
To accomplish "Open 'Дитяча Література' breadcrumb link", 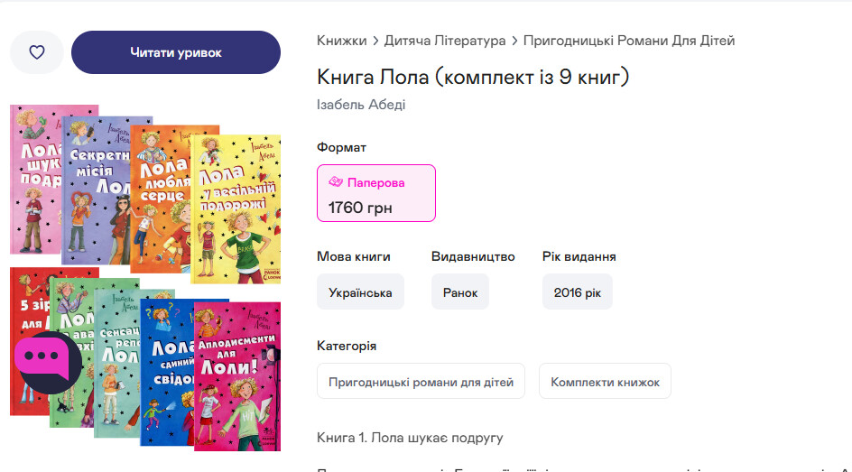I will click(445, 41).
